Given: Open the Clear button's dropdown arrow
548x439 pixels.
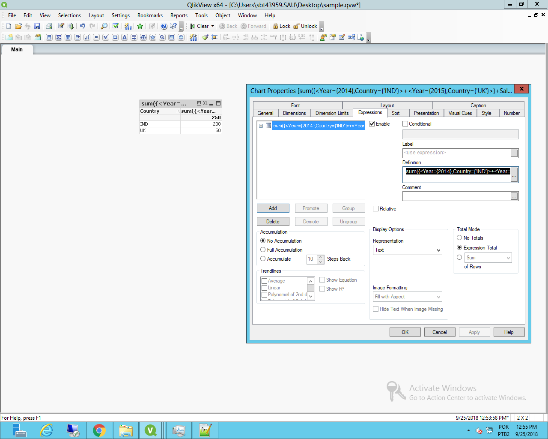Looking at the screenshot, I should [x=212, y=26].
